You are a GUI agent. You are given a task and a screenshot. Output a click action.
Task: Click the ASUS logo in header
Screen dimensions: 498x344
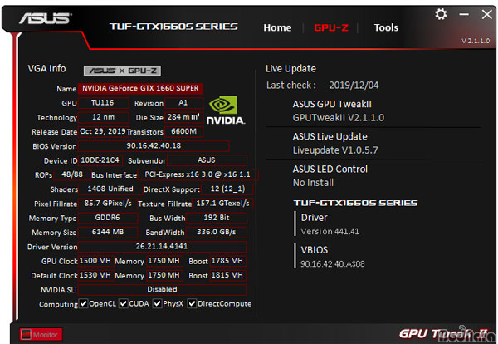(x=45, y=18)
